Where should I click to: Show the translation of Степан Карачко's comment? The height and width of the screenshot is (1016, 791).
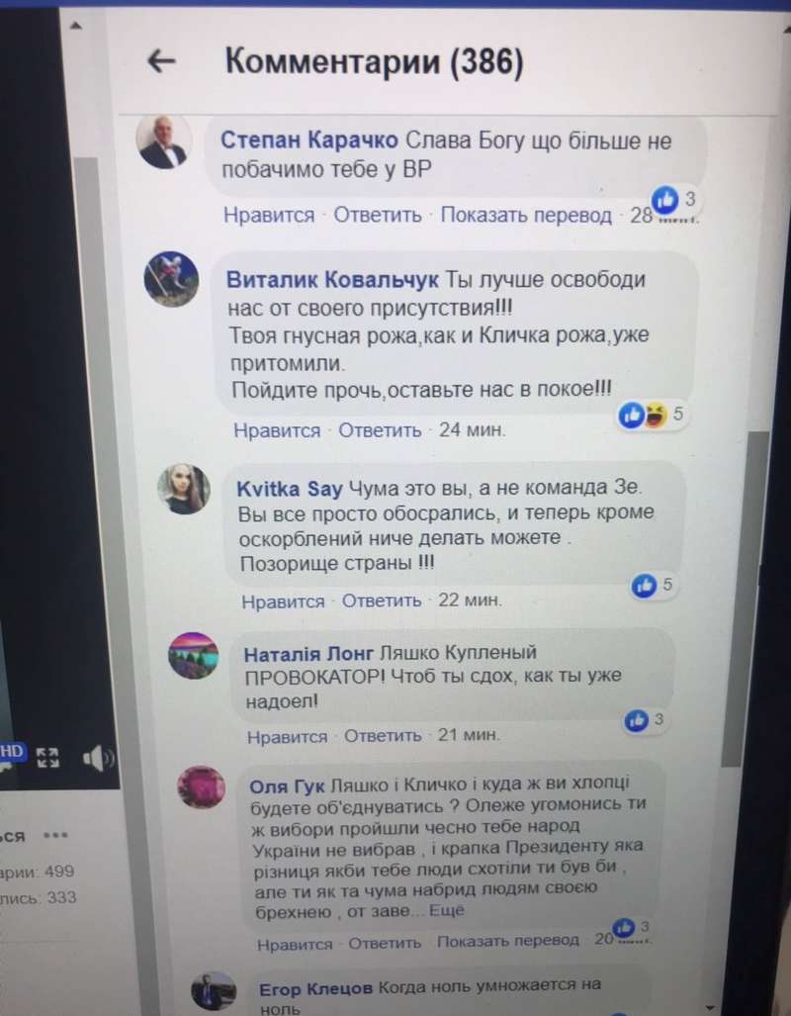tap(526, 215)
